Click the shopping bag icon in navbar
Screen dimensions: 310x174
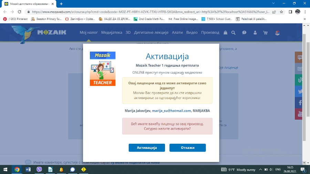click(225, 33)
